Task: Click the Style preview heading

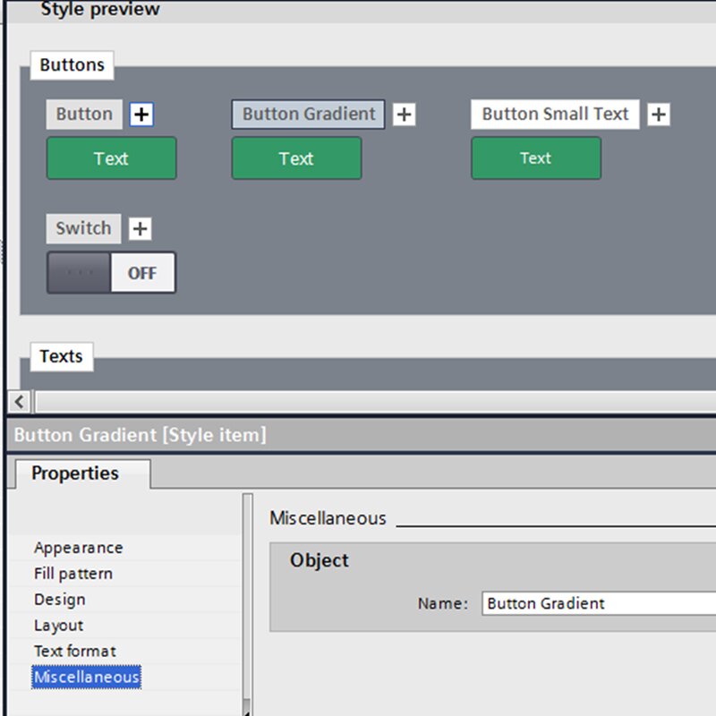Action: click(x=100, y=9)
